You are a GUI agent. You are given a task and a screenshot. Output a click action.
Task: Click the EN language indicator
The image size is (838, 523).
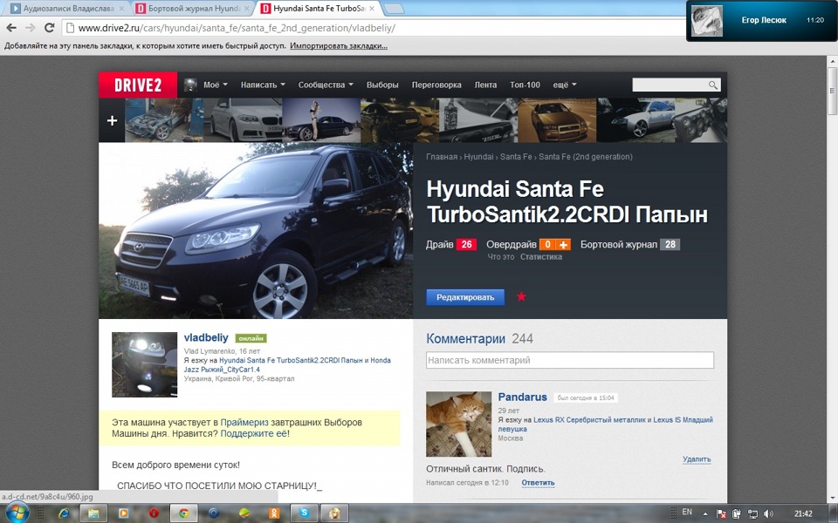(x=687, y=512)
